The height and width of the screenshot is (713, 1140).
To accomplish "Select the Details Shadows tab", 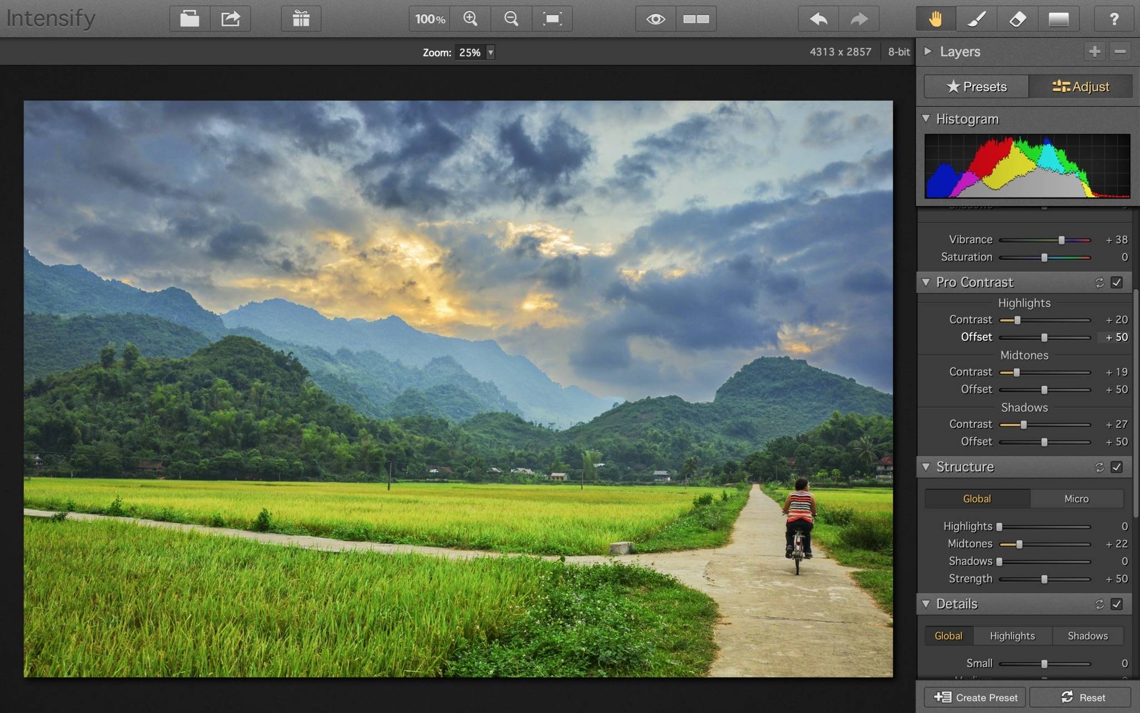I will pos(1088,636).
